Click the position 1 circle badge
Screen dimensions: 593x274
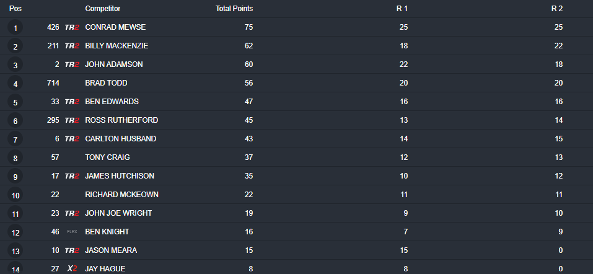pos(15,28)
